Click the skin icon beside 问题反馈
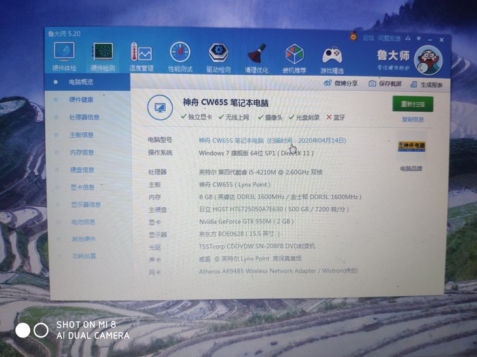Screen dimensions: 477x357 click(x=408, y=38)
